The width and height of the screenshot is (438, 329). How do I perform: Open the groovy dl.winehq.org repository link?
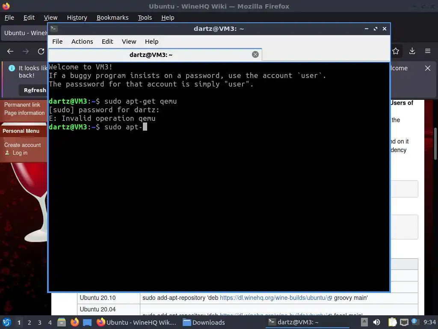tap(273, 298)
